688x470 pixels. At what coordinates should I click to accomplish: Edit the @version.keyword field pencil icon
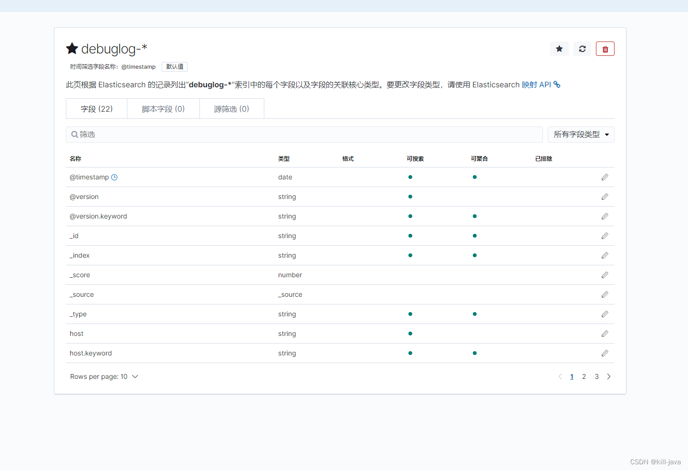point(605,216)
